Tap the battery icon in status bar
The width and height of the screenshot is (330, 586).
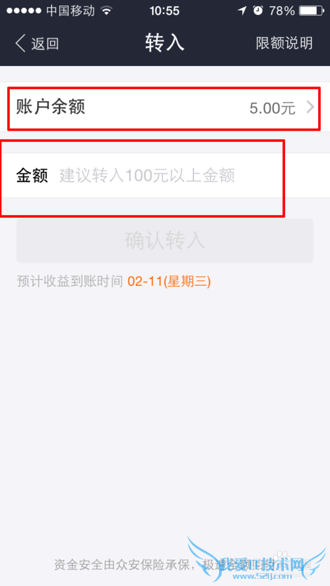311,11
